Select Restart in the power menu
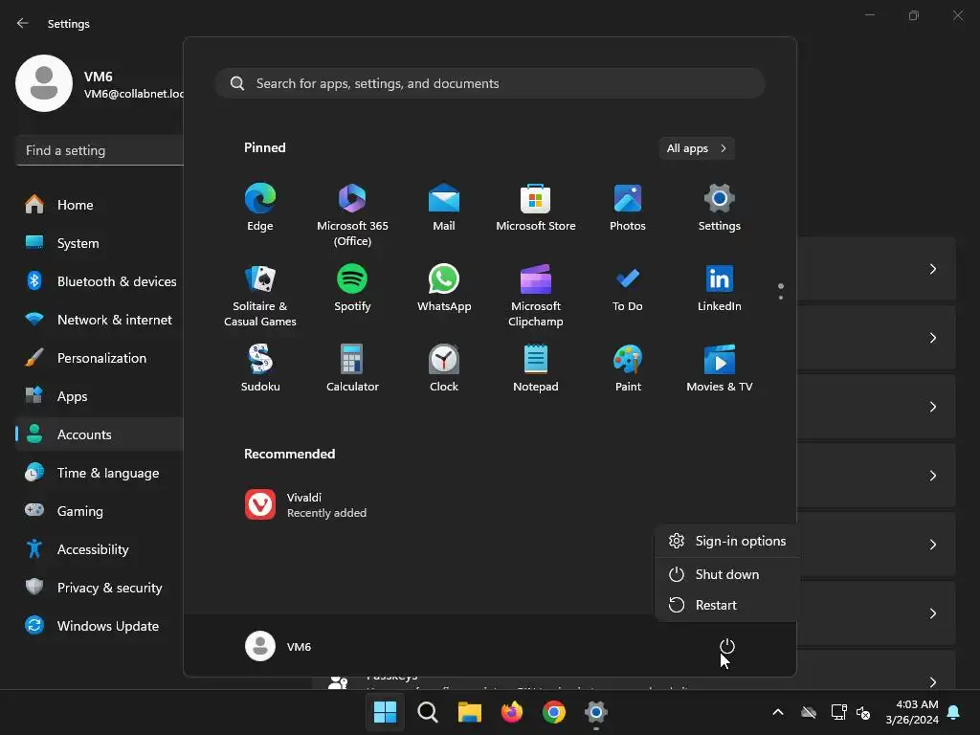Screen dimensions: 980x735 [x=727, y=605]
